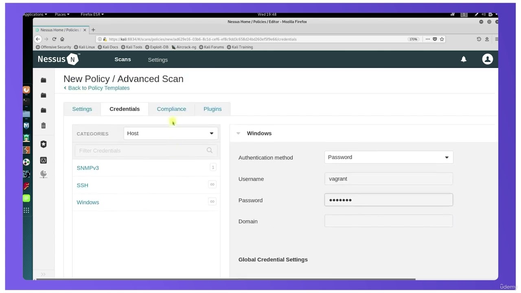Expand the collapsed Nessus sidebar
521x293 pixels.
tap(43, 274)
